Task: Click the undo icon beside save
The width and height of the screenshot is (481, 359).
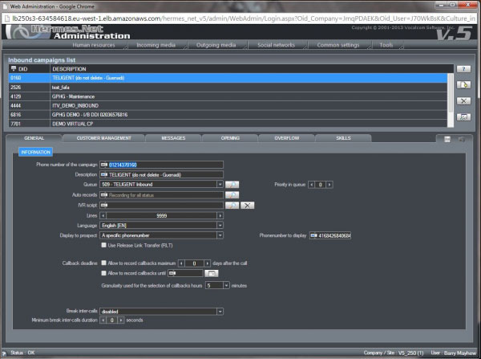Action: 462,139
